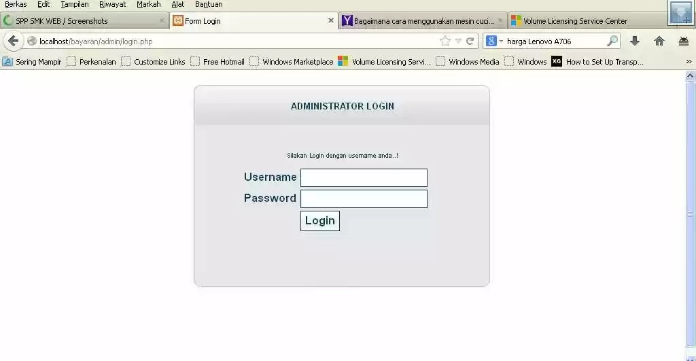Open the Berkas menu
This screenshot has height=361, width=696.
click(x=16, y=5)
